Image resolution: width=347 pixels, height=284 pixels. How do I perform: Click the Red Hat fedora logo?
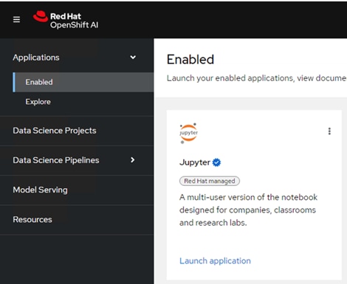41,16
